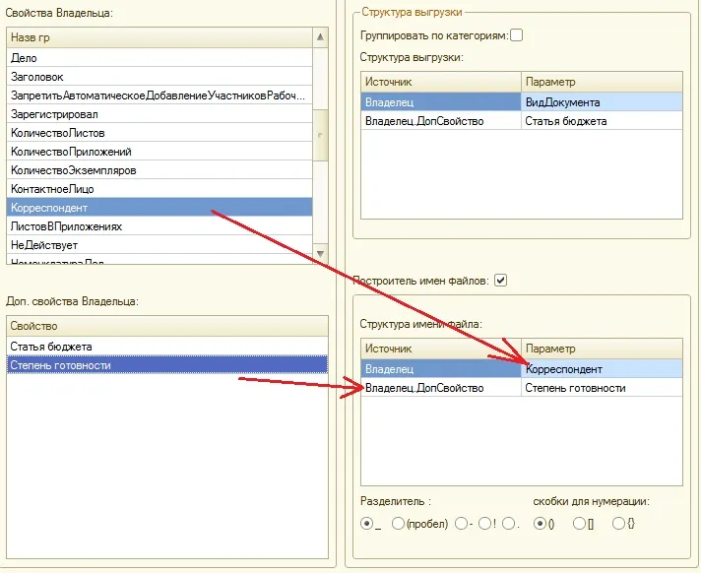701x573 pixels.
Task: Select the Дело row in owner properties
Action: 159,58
